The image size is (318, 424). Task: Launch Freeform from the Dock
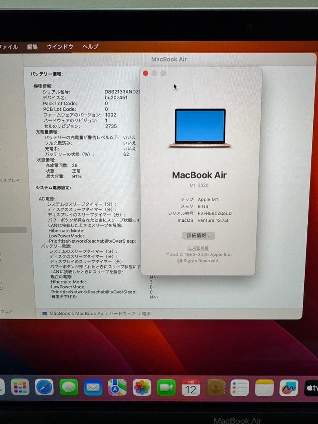[289, 387]
